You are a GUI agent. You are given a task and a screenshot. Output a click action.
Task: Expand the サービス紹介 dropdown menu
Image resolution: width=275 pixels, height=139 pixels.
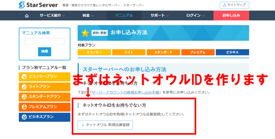click(52, 15)
